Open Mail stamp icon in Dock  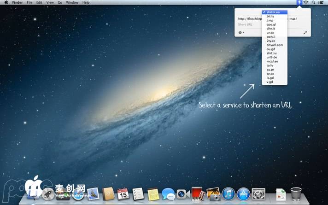point(93,194)
